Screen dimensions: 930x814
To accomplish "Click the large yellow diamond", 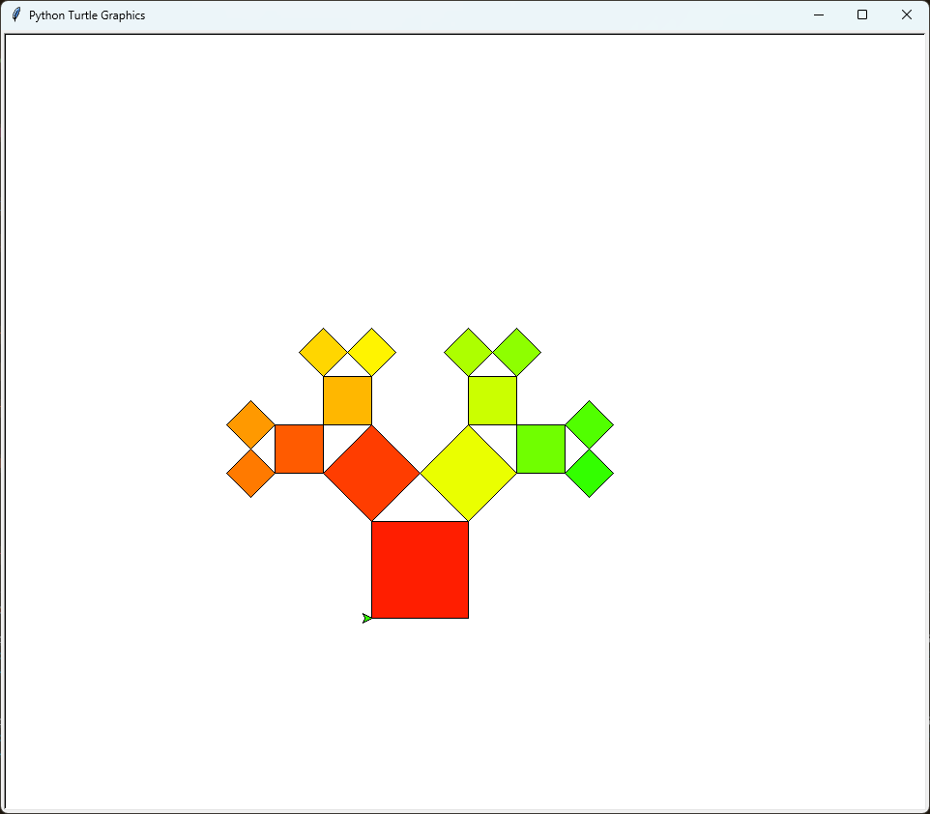I will click(469, 474).
